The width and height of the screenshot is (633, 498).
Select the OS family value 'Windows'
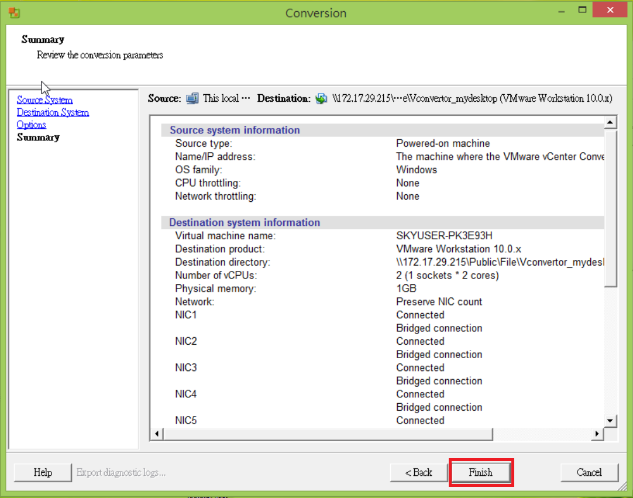click(x=416, y=170)
